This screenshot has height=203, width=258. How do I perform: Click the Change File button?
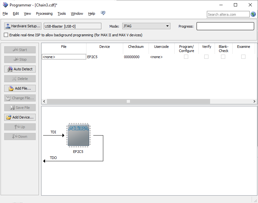coord(20,98)
